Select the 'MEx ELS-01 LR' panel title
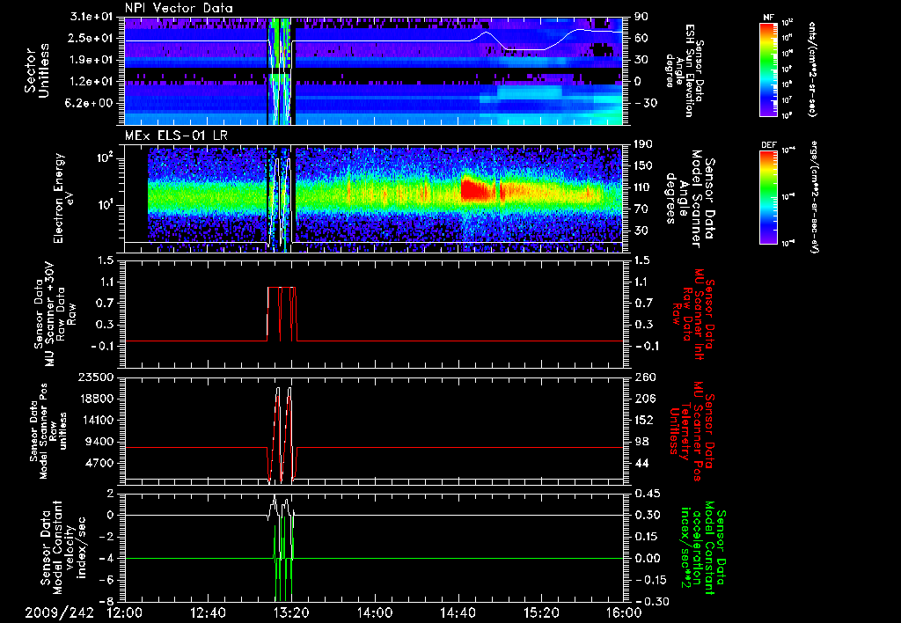 [x=174, y=136]
